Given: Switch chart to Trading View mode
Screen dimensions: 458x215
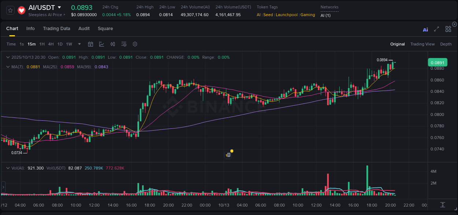Looking at the screenshot, I should 422,44.
